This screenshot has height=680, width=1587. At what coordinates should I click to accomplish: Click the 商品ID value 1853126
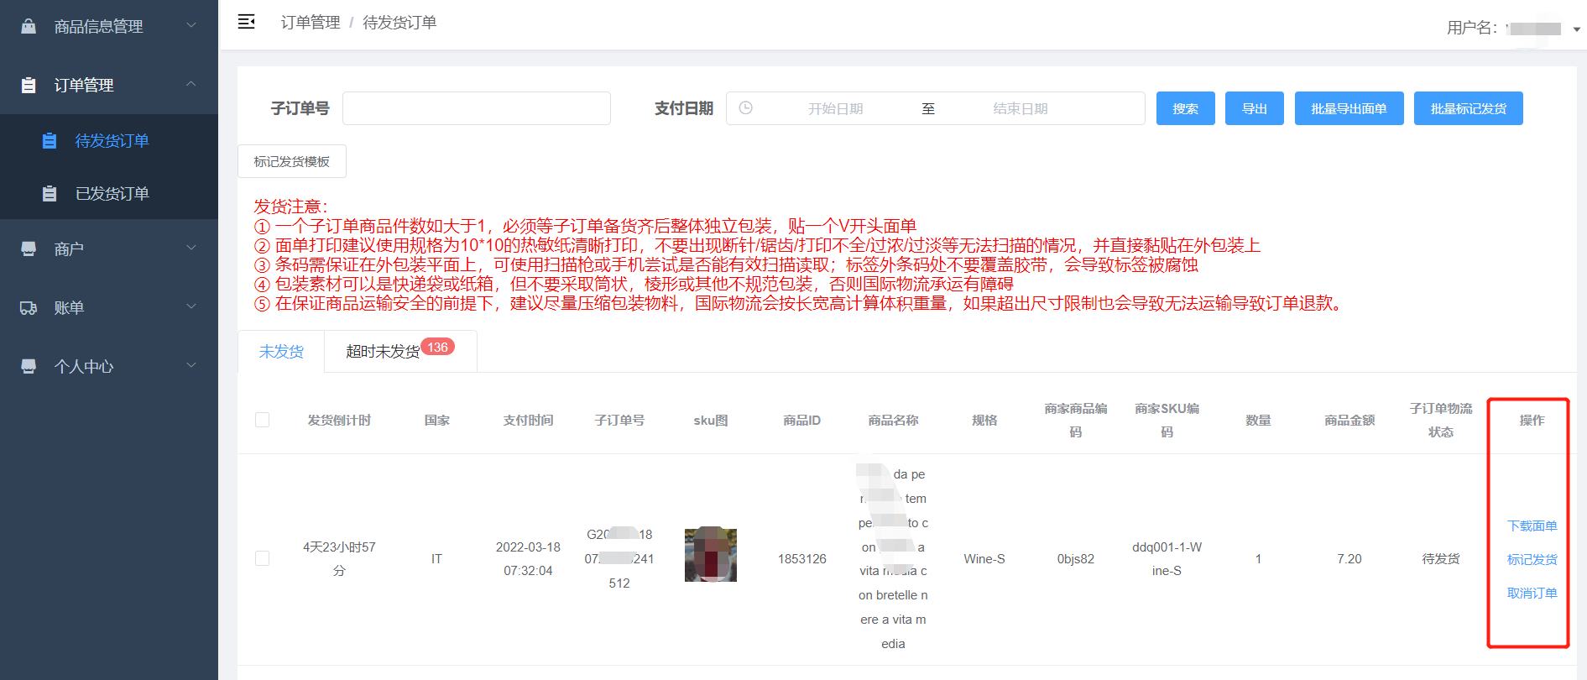(801, 558)
